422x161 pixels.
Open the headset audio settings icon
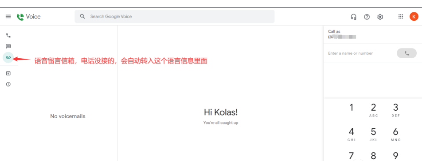(x=353, y=17)
